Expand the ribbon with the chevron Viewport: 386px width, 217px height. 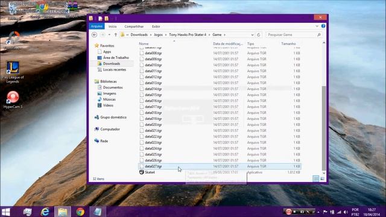pyautogui.click(x=317, y=26)
